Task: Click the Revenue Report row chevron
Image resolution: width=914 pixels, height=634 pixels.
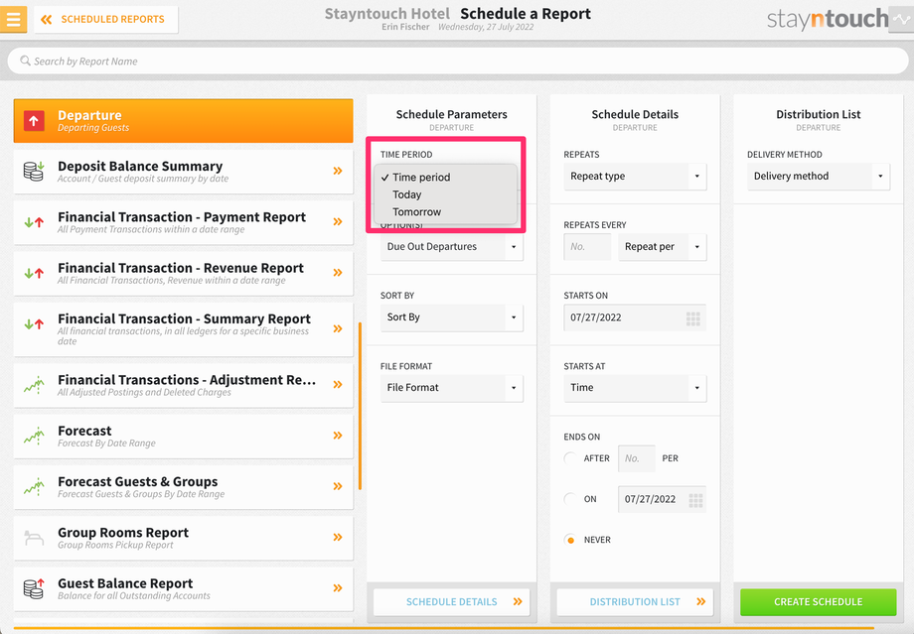Action: coord(338,273)
